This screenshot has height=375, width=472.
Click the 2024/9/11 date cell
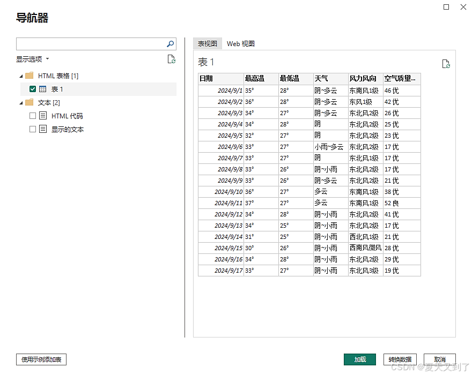[x=220, y=203]
